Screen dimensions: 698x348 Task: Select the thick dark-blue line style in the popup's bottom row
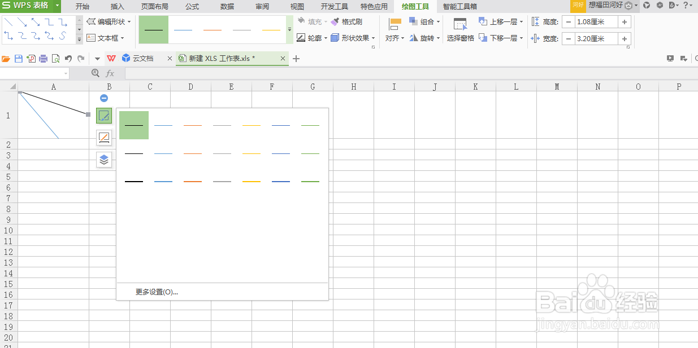pos(281,182)
